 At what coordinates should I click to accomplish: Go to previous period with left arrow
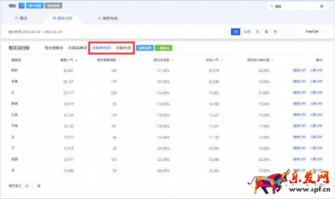coord(284,32)
